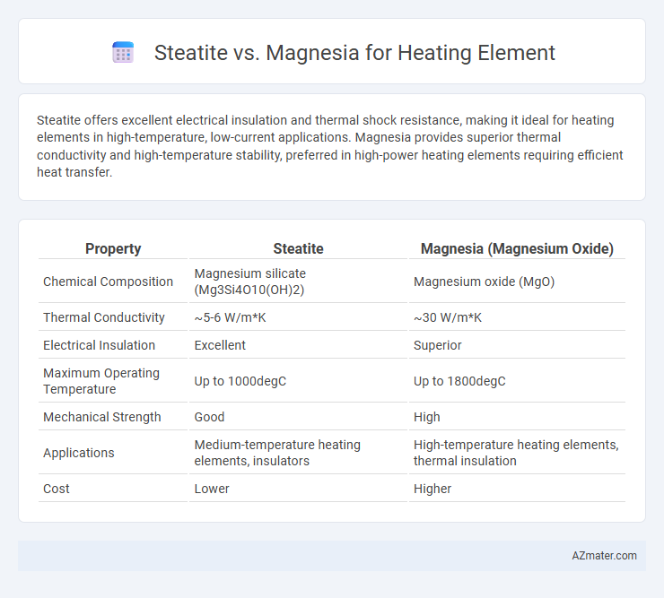
Task: Click the 'Mechanical Strength' row label
Action: point(102,417)
